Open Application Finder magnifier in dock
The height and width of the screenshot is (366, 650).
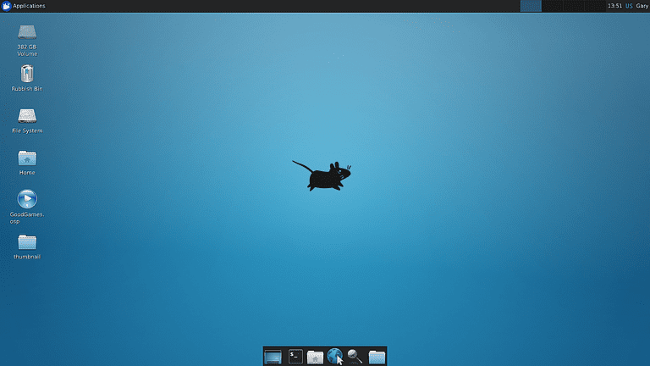[x=355, y=357]
